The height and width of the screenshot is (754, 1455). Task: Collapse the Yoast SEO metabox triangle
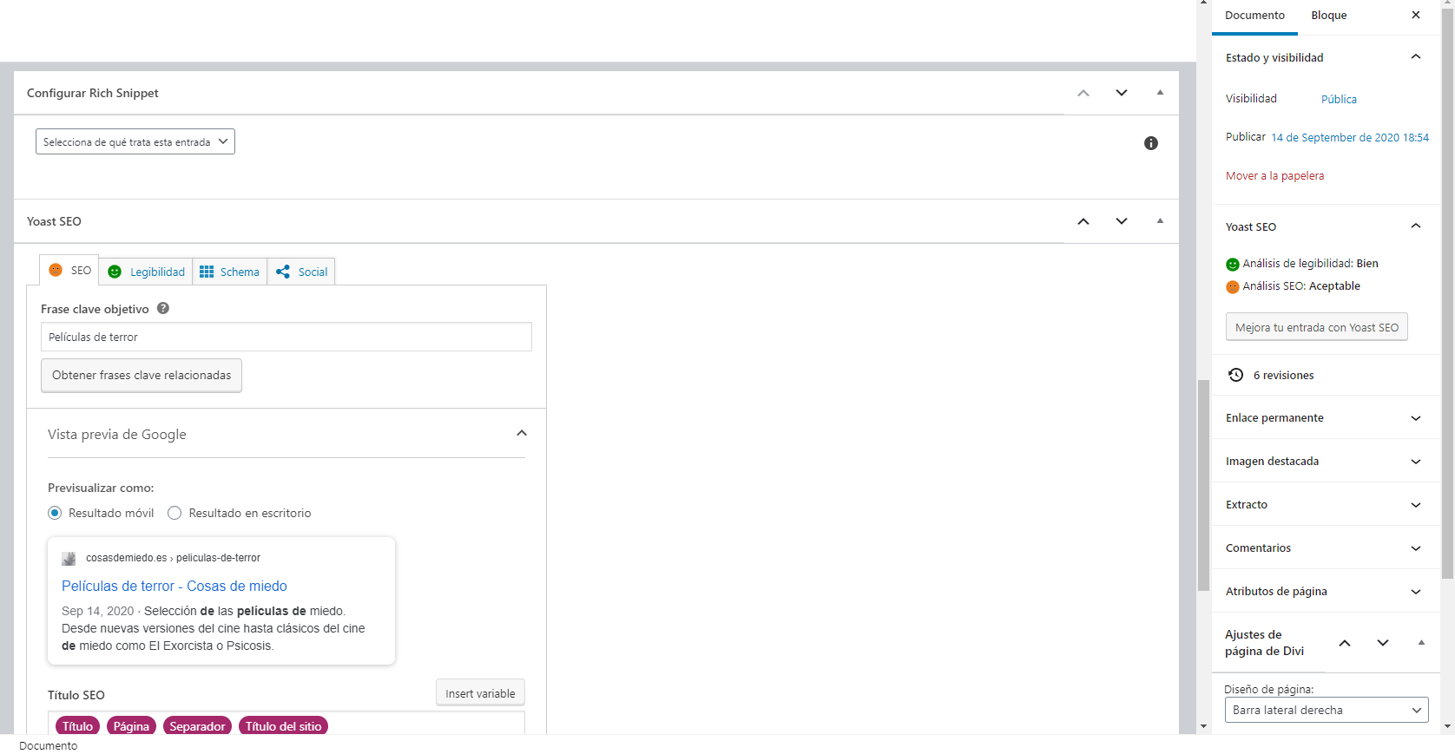(x=1160, y=221)
